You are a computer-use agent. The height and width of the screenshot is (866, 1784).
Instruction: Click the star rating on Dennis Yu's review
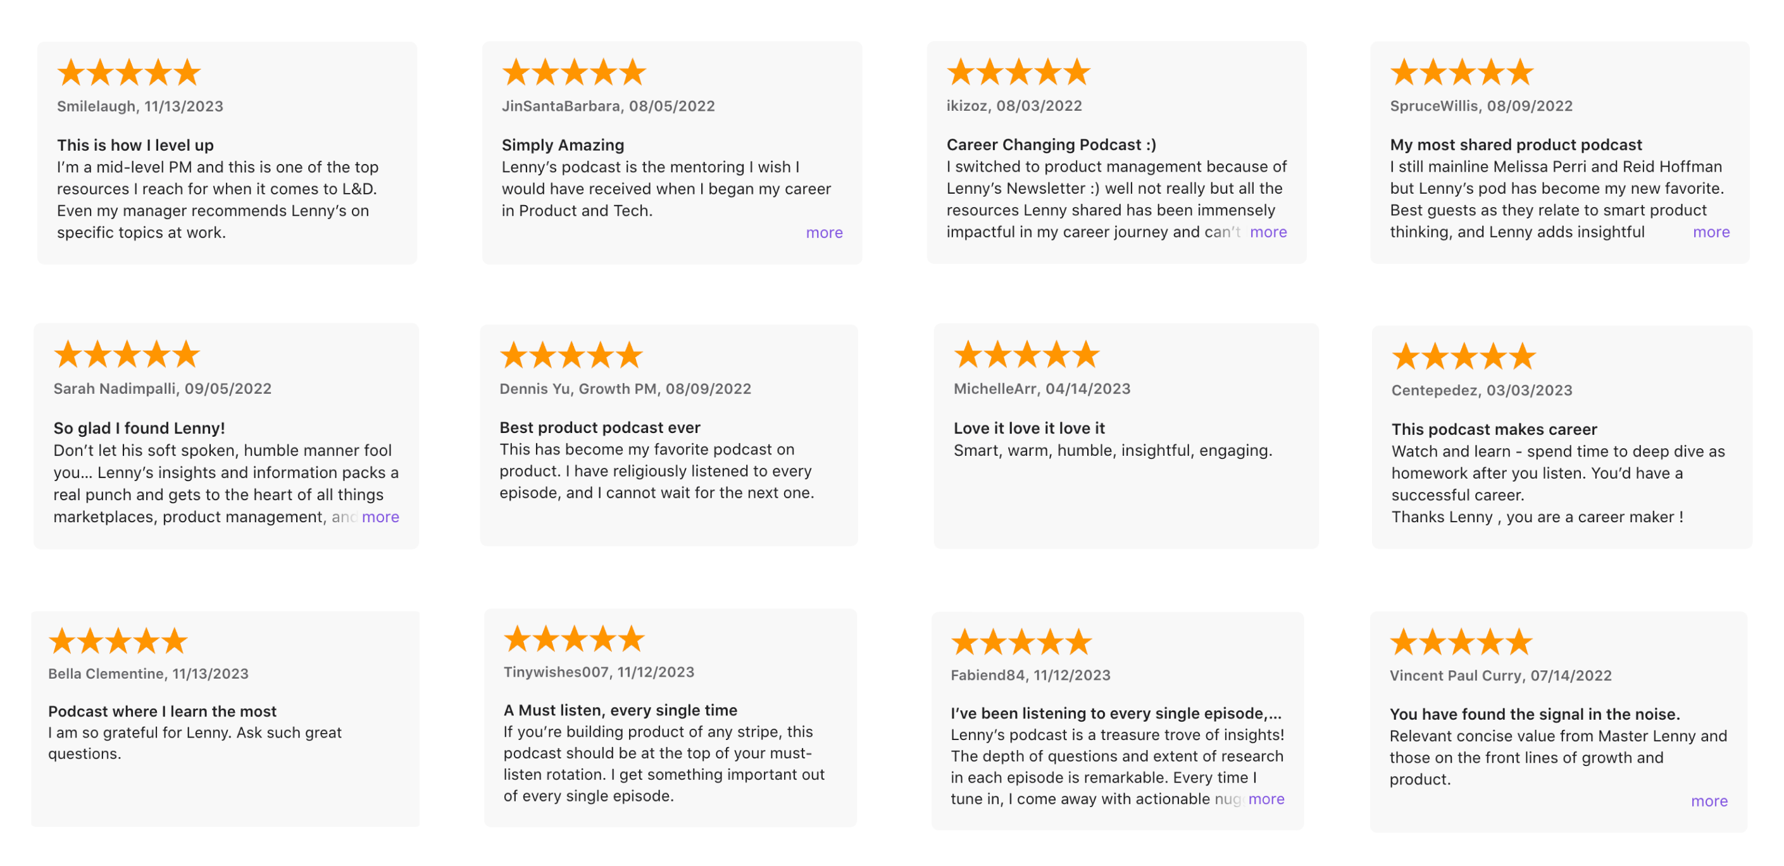[x=570, y=354]
